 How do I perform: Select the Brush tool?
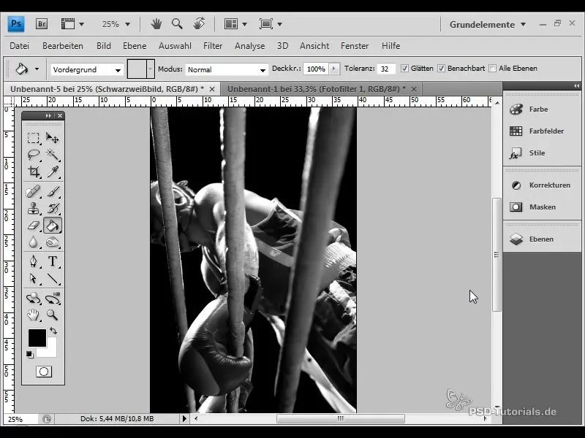[53, 191]
